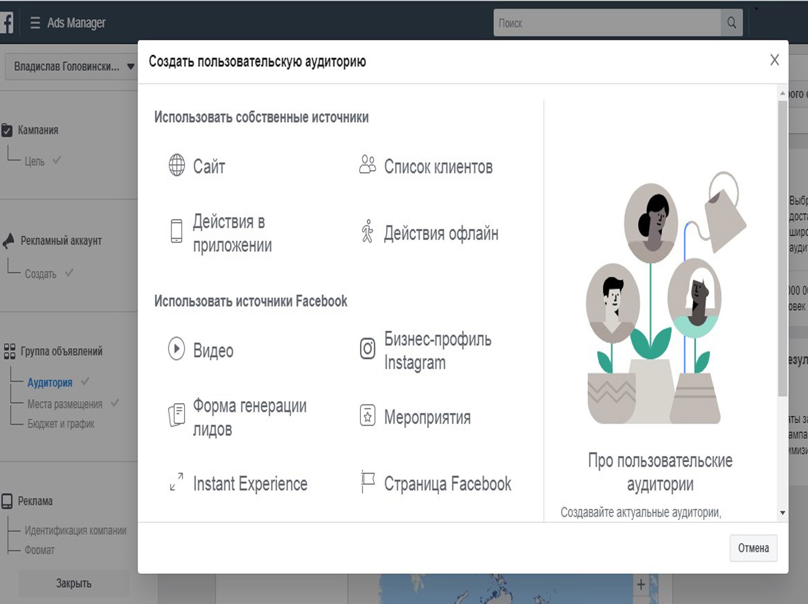Click the search magnifier icon

pos(731,23)
